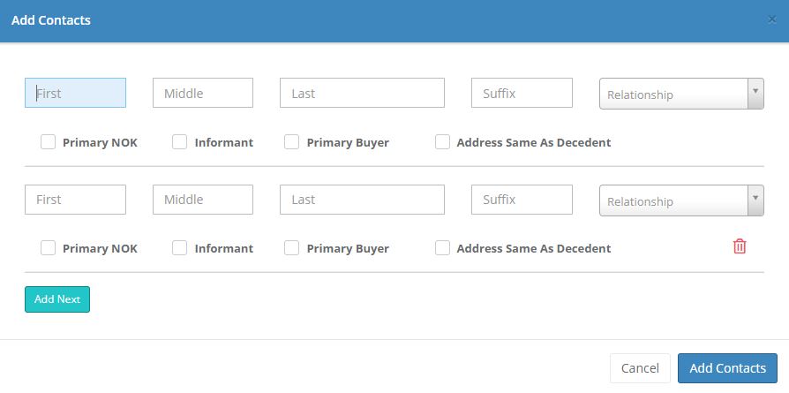The height and width of the screenshot is (393, 789).
Task: Select the first contact's Last name field
Action: pyautogui.click(x=362, y=93)
